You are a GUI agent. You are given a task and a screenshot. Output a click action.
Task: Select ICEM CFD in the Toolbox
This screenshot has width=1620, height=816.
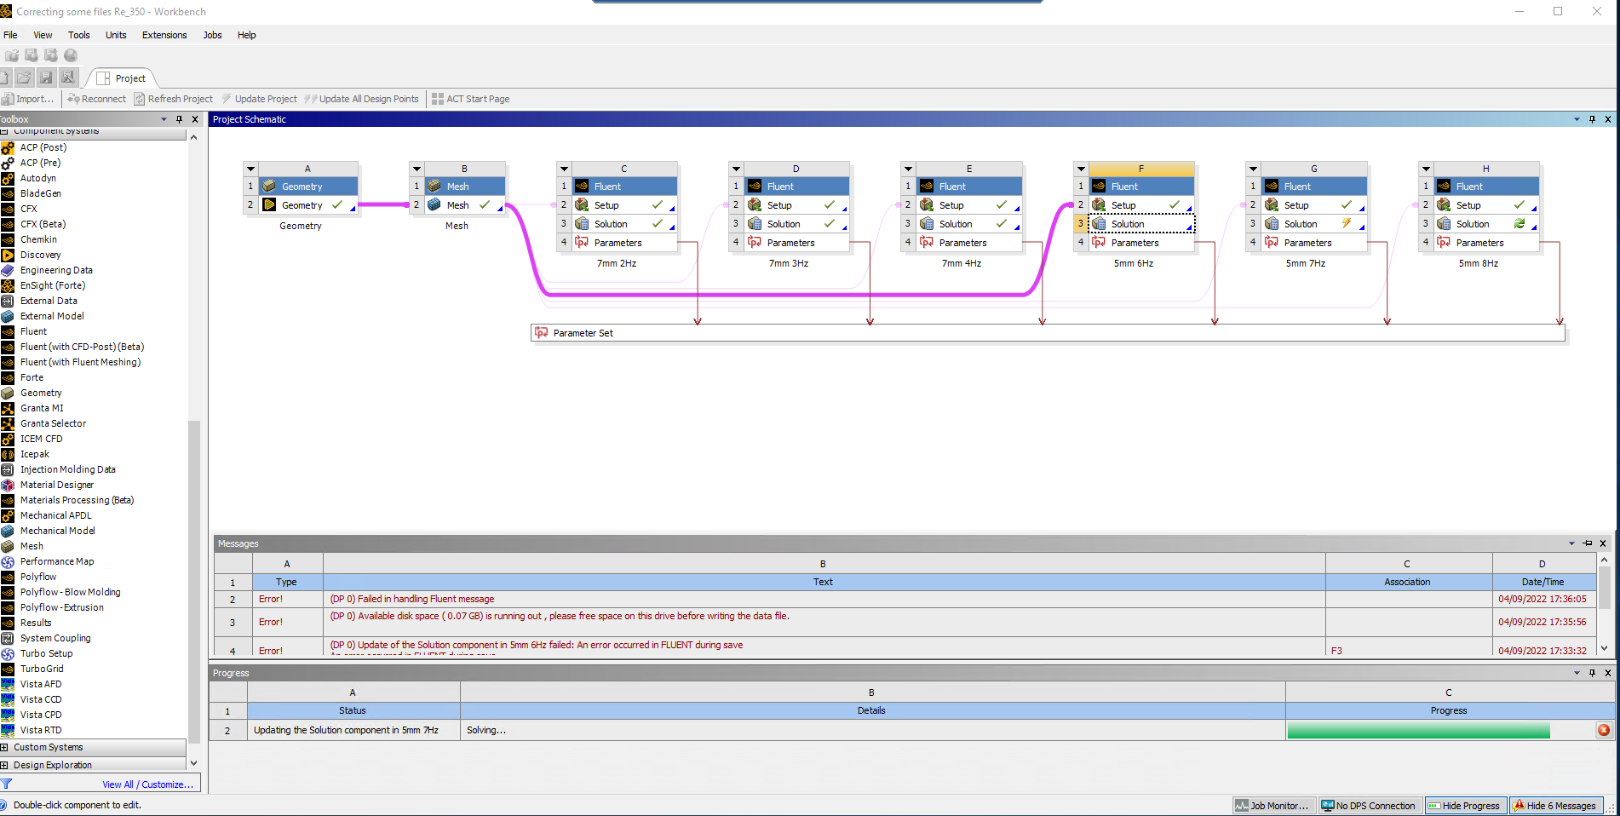click(42, 439)
